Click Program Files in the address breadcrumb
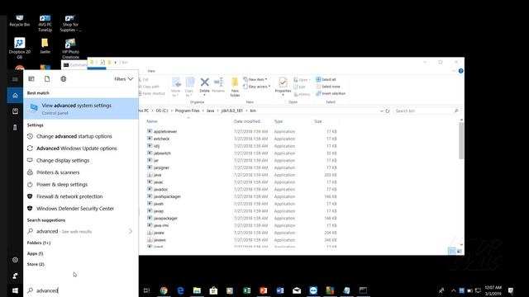The image size is (529, 297). coord(188,111)
